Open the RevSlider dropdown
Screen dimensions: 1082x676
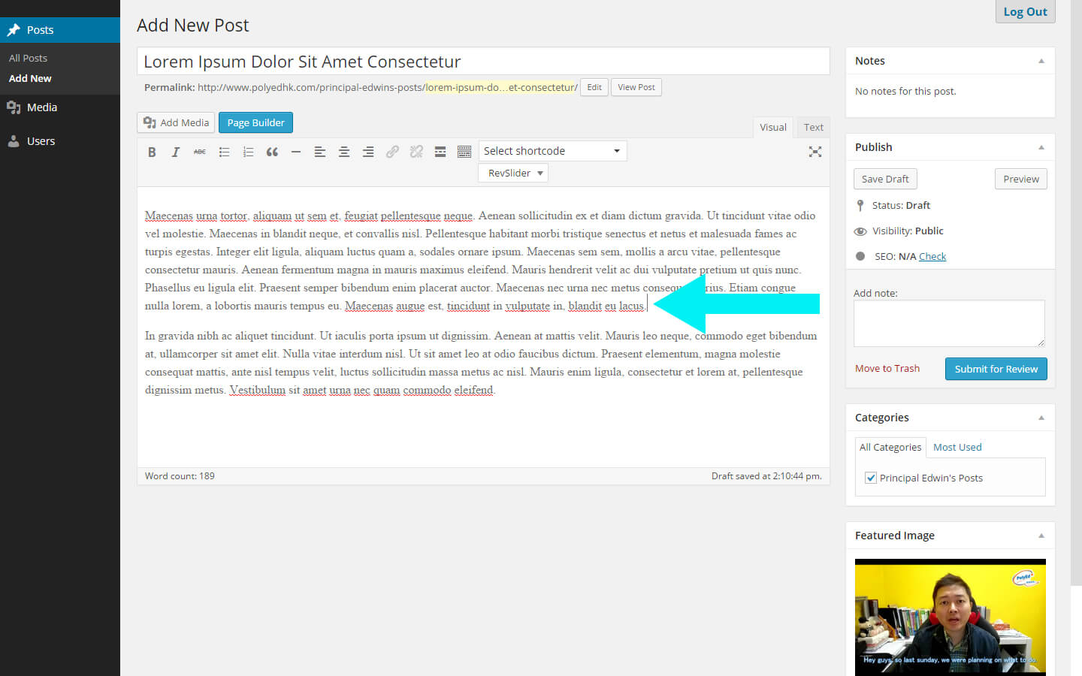pyautogui.click(x=513, y=173)
